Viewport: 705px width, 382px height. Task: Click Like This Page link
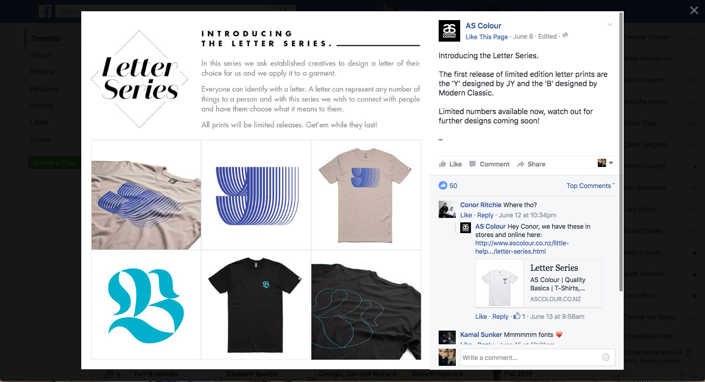487,37
